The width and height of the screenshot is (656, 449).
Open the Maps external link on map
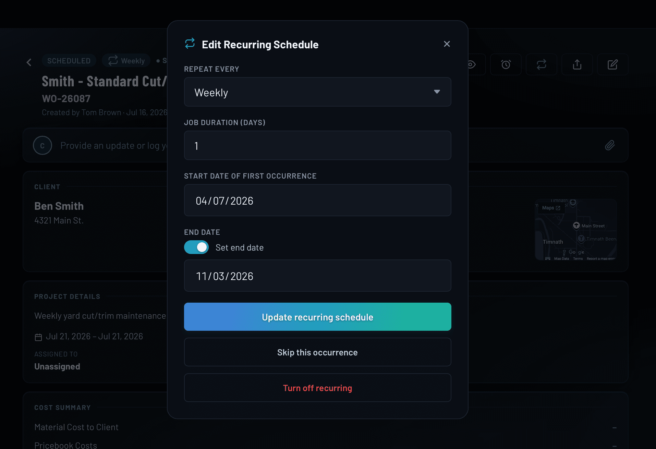[x=551, y=208]
